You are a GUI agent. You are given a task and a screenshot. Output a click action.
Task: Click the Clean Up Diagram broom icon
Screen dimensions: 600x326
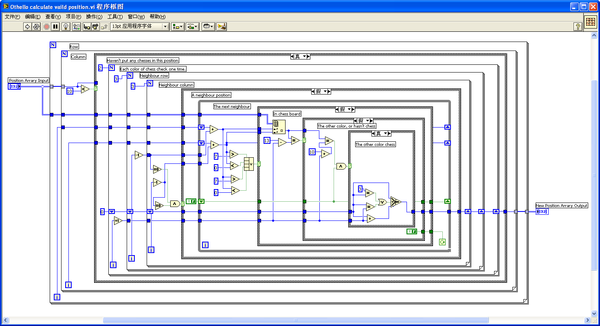click(222, 26)
